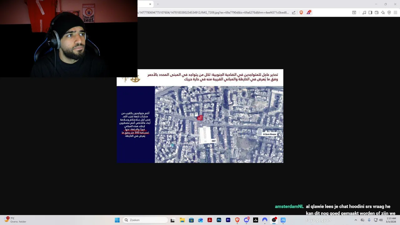
Task: Open network settings tray icon
Action: pos(376,220)
